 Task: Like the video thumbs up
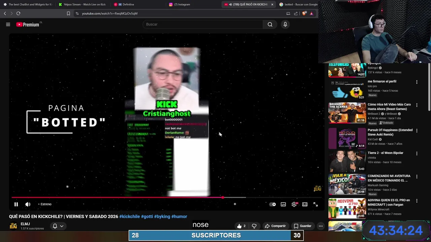(241, 226)
